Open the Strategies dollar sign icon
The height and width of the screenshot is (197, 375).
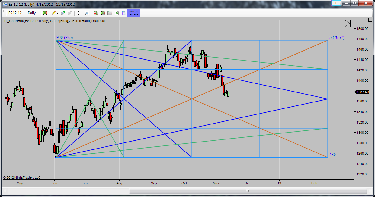[117, 13]
